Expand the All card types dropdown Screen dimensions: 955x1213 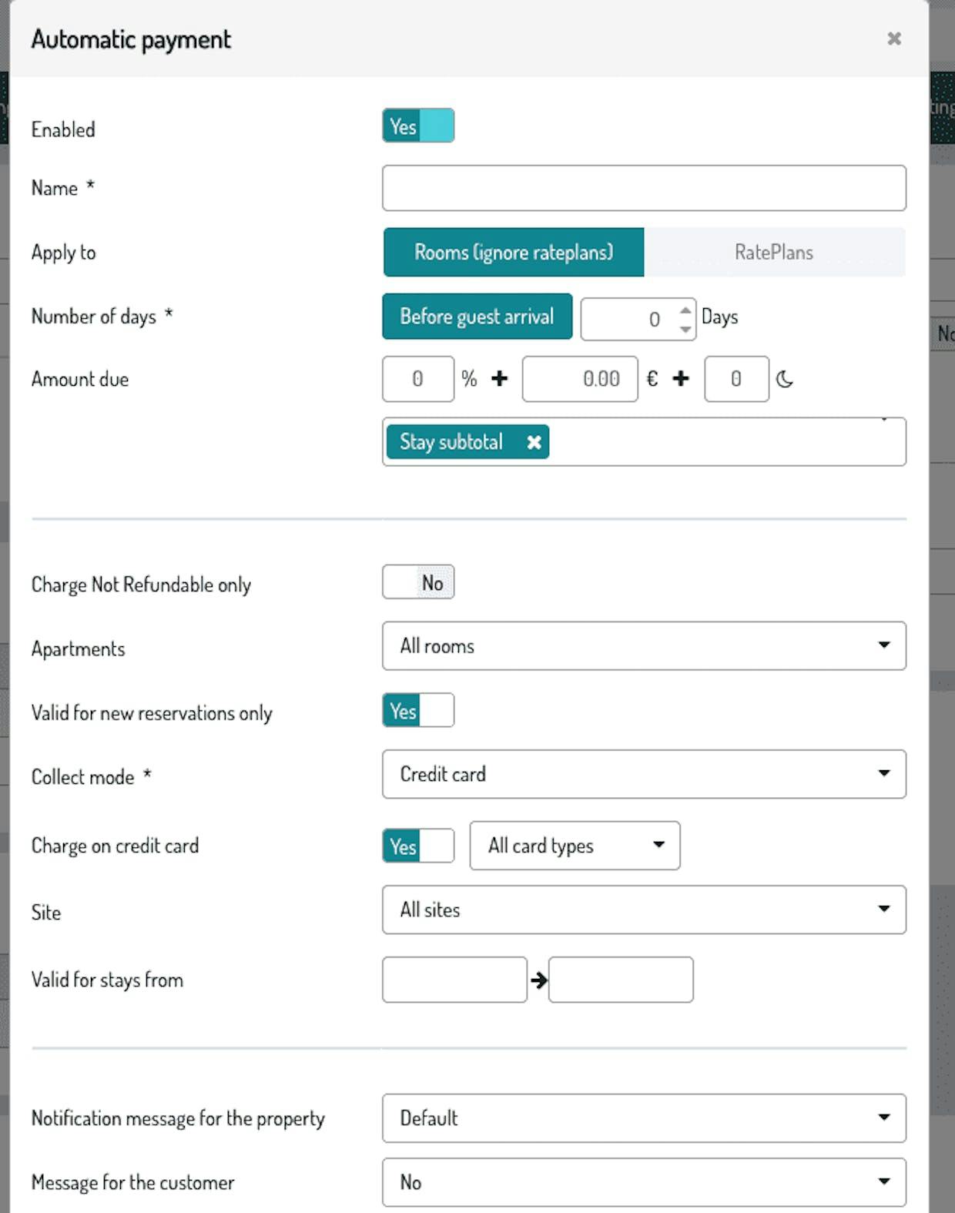[575, 846]
